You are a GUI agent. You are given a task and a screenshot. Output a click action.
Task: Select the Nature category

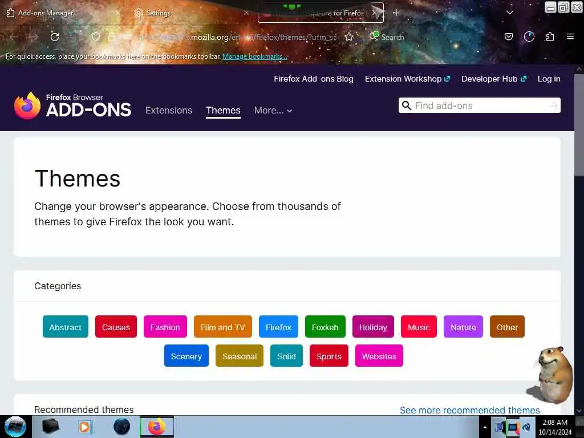tap(463, 327)
